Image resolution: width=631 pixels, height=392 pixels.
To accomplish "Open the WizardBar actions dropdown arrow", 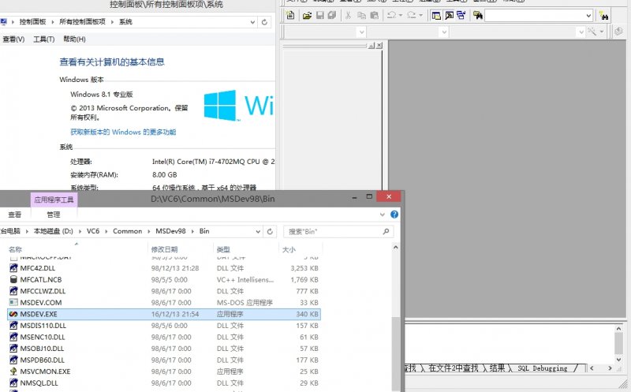I will 602,32.
